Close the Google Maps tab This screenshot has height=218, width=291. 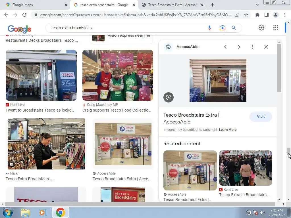(x=66, y=5)
